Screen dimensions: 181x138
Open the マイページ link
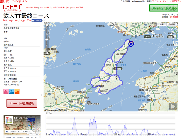[x=157, y=1]
